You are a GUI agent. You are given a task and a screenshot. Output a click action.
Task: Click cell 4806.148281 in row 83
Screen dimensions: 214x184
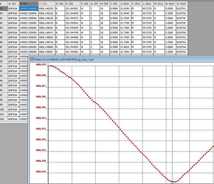pos(47,28)
